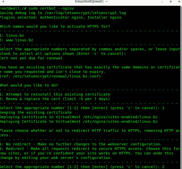Close the linuxhint@wall terminal window
The image size is (182, 169).
179,2
